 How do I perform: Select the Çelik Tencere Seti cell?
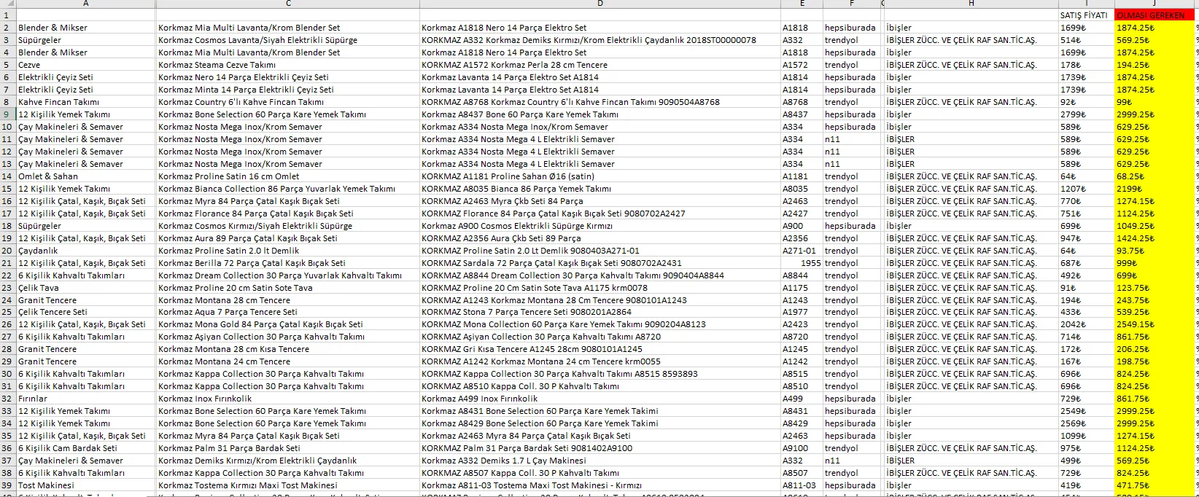[x=86, y=313]
